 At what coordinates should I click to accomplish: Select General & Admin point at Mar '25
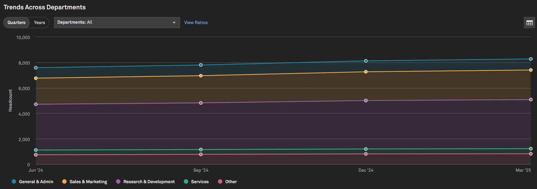531,59
